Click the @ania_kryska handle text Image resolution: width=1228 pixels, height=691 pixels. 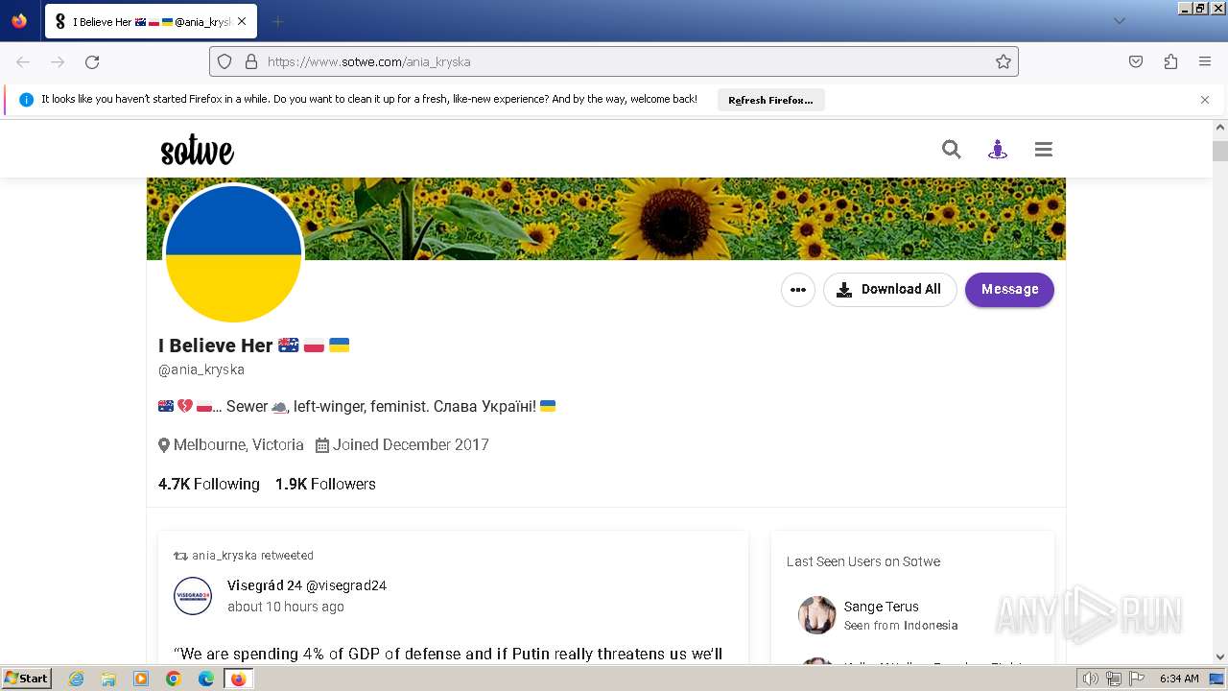click(x=201, y=369)
